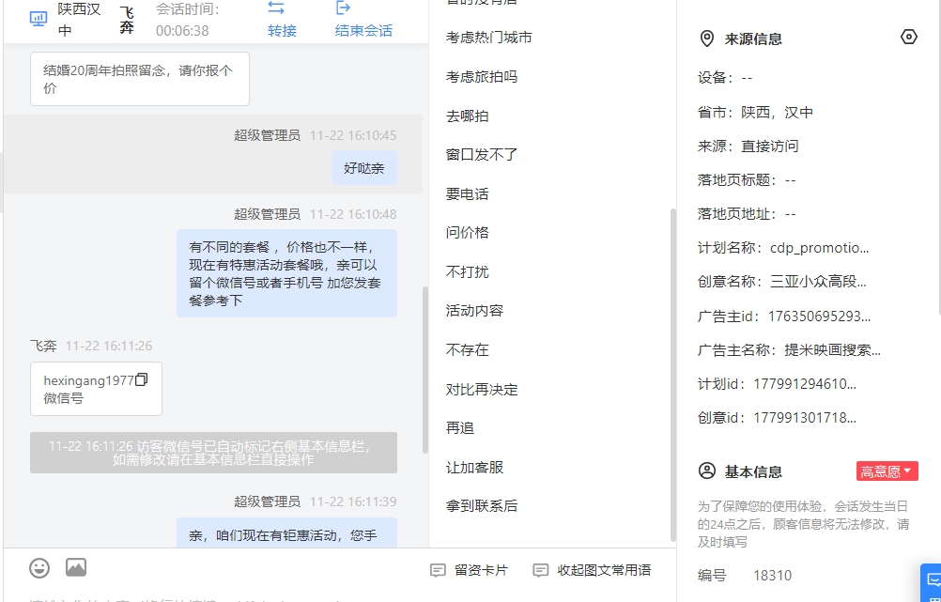Click the 计划id value 177991294610

[805, 383]
